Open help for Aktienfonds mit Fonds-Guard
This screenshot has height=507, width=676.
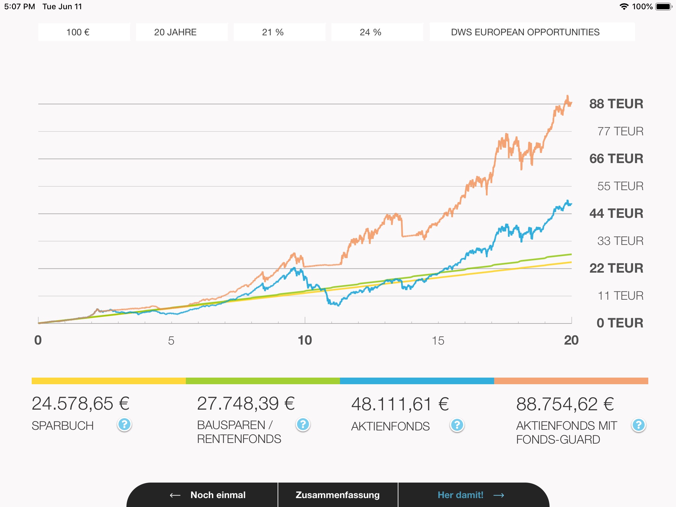pyautogui.click(x=639, y=425)
